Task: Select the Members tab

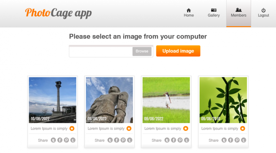Action: (238, 13)
